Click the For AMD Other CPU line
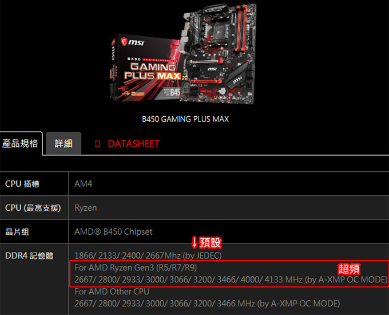The width and height of the screenshot is (389, 315). coord(112,292)
